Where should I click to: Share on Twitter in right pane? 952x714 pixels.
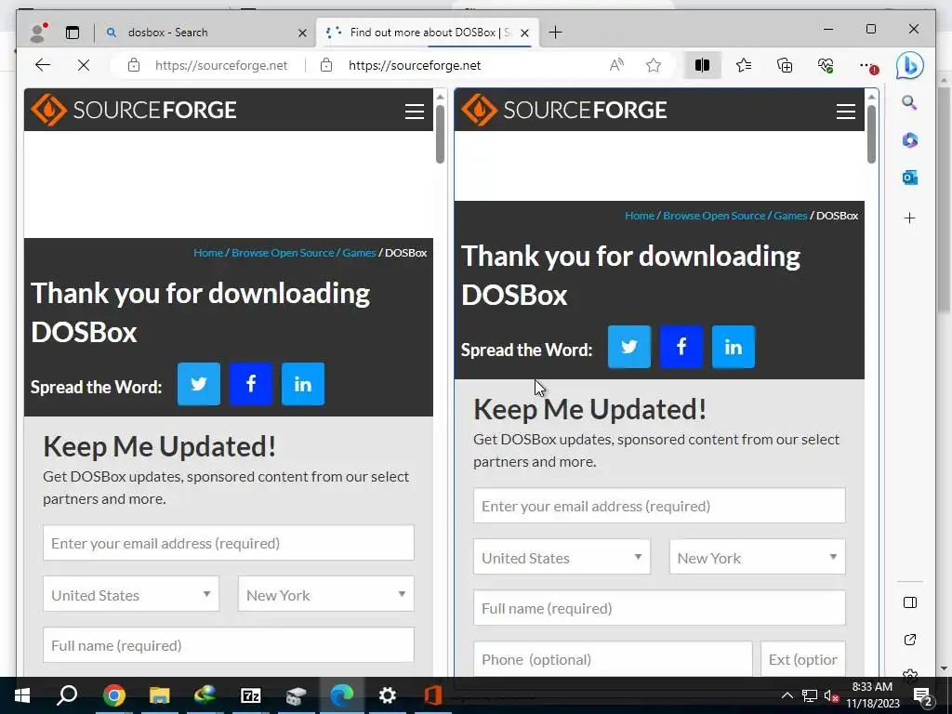click(x=629, y=347)
